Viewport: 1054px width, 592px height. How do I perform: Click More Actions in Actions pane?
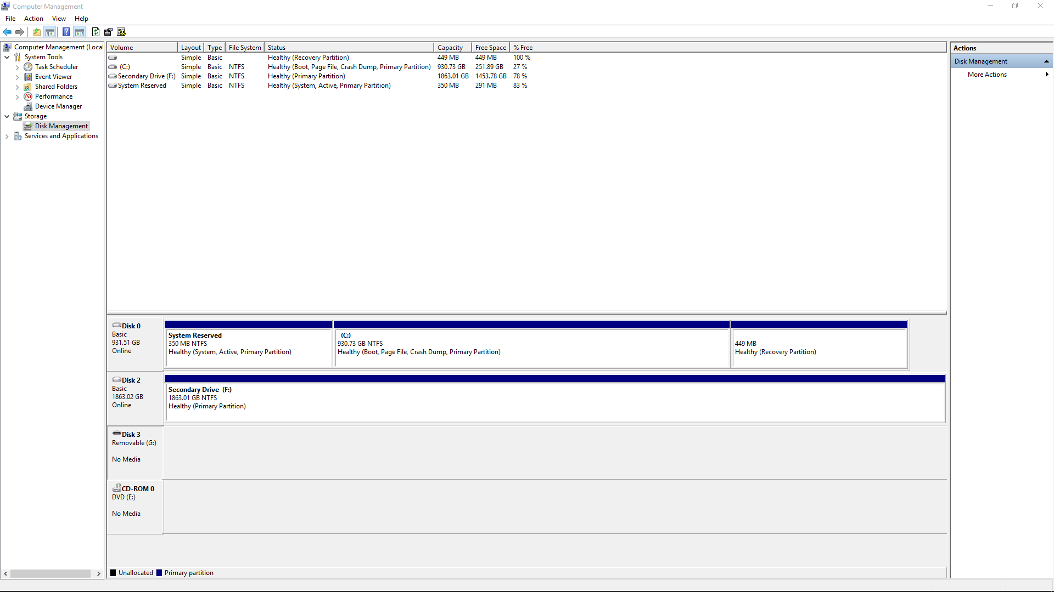987,75
